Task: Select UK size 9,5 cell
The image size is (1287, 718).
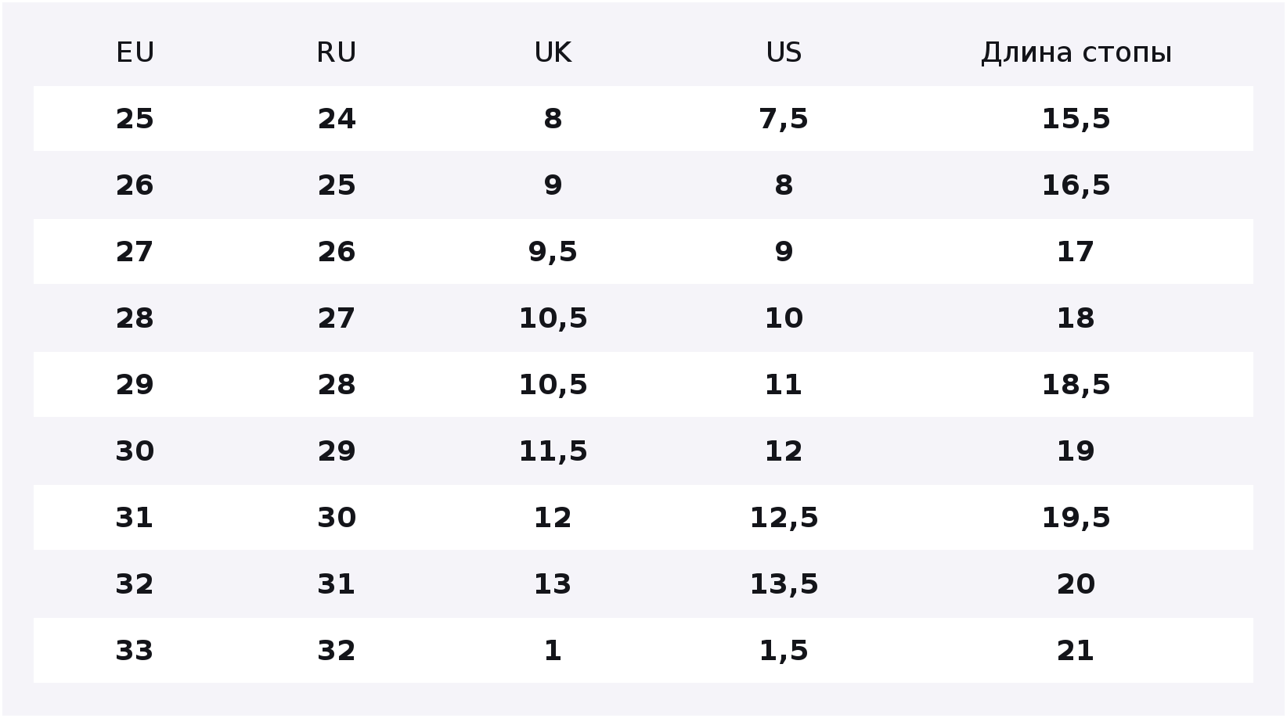Action: (x=553, y=252)
